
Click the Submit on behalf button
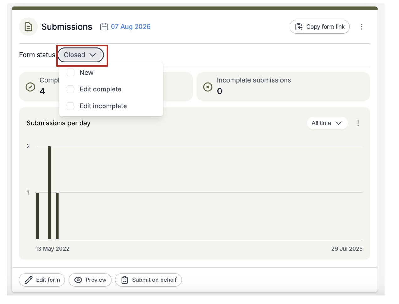[148, 280]
